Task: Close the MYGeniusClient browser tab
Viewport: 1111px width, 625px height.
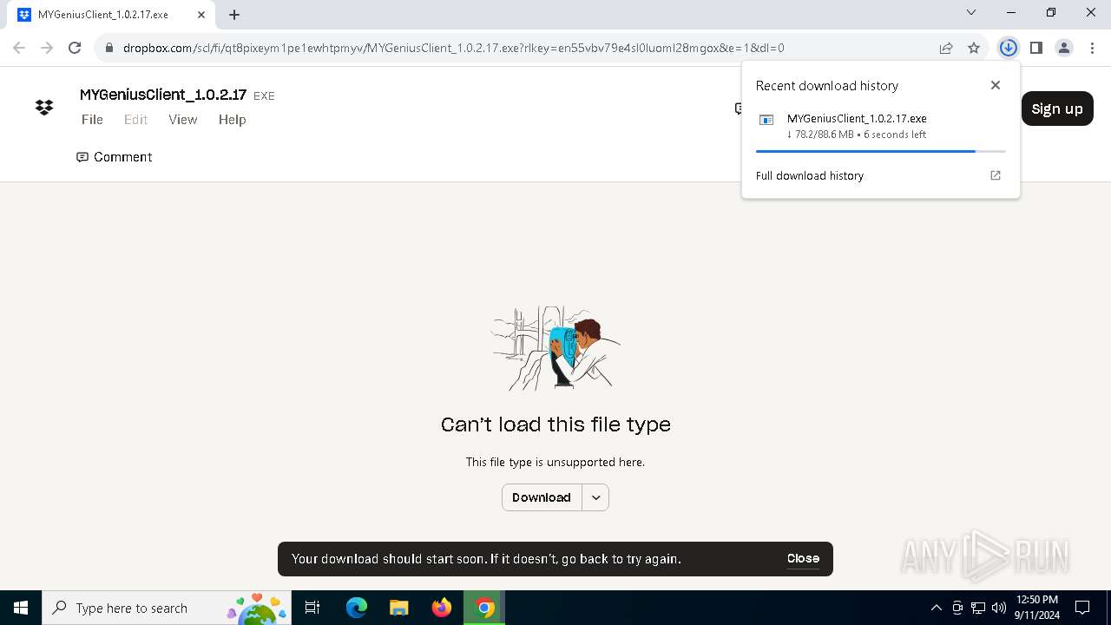Action: pyautogui.click(x=201, y=15)
